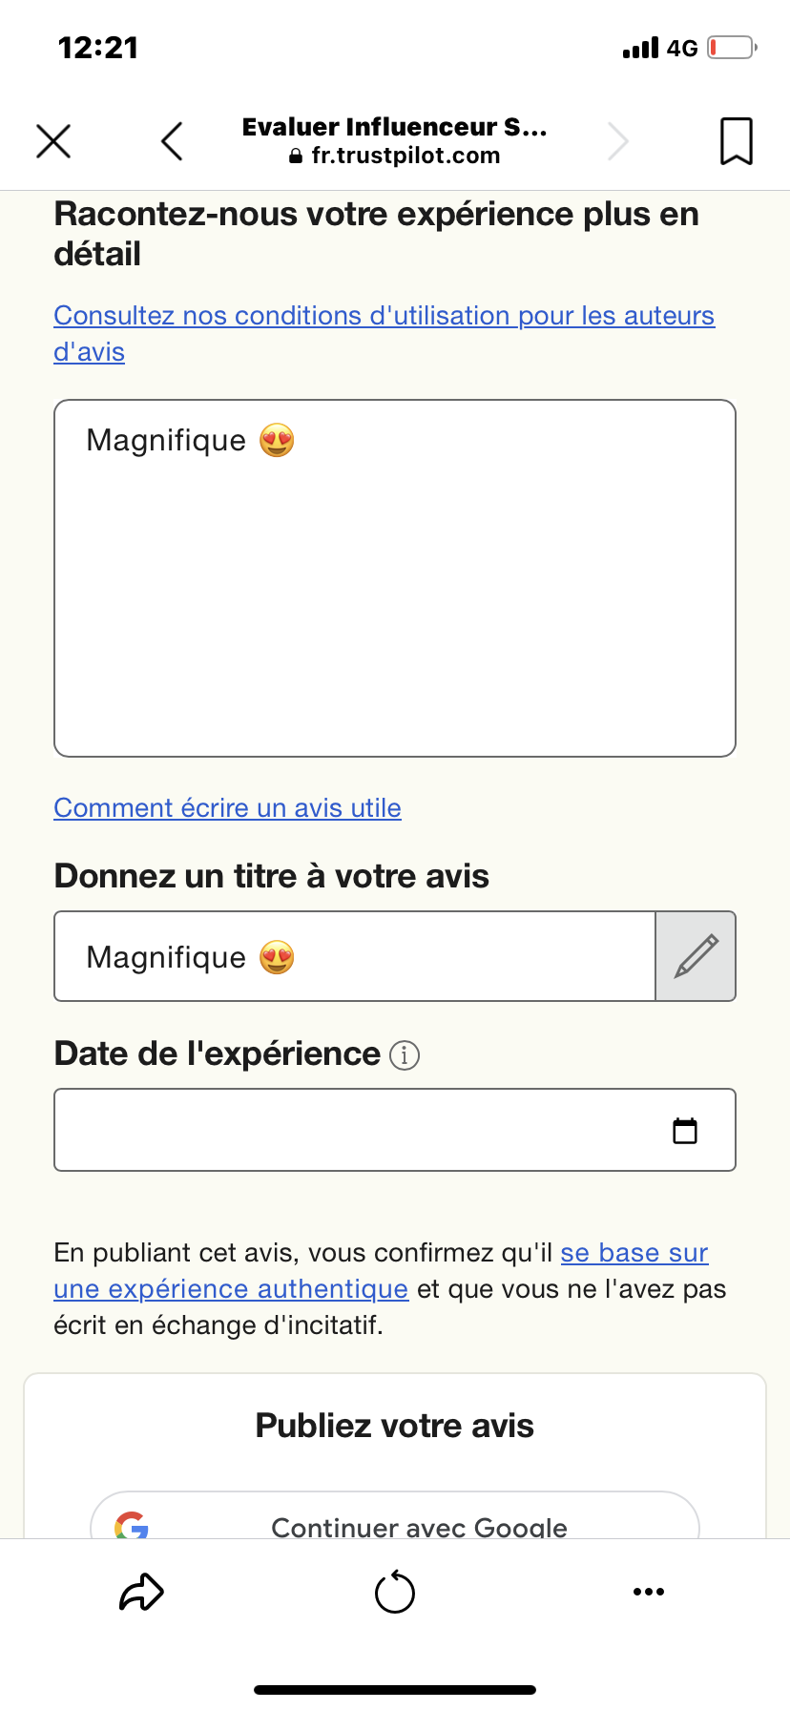Screen dimensions: 790x1710
Task: Tap the share arrow icon
Action: click(141, 1592)
